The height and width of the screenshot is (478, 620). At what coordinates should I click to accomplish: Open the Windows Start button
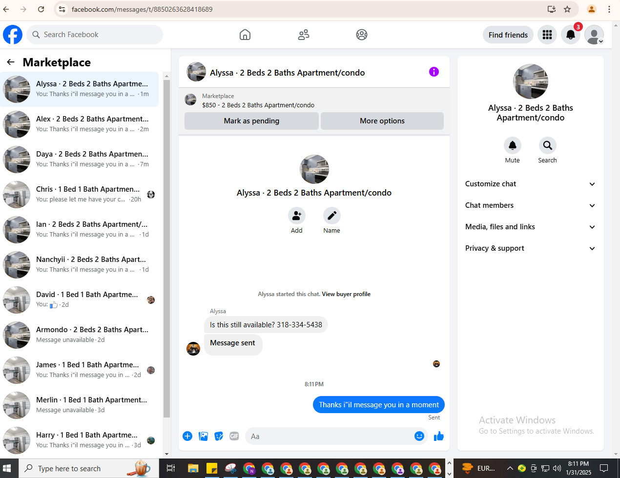click(7, 468)
